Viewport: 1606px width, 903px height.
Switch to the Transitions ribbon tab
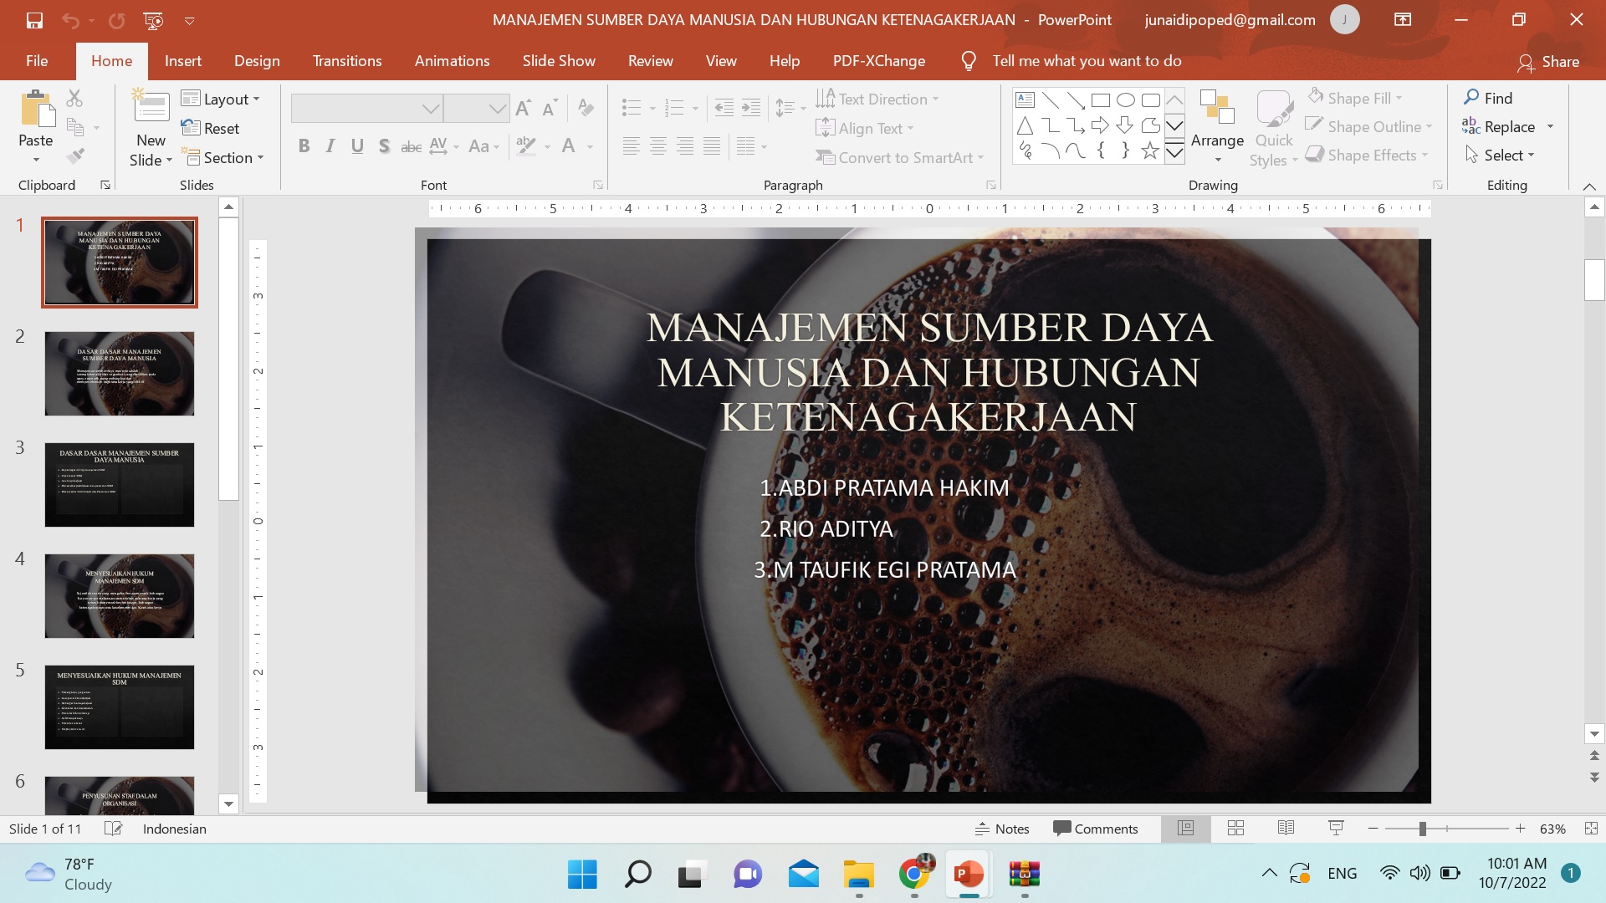point(346,60)
